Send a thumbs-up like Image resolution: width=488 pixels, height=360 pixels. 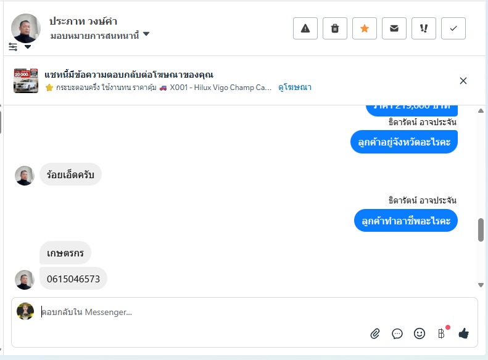coord(463,333)
